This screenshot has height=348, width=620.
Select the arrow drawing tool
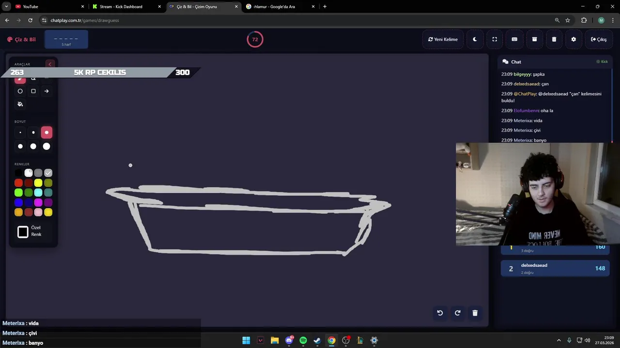coord(46,91)
